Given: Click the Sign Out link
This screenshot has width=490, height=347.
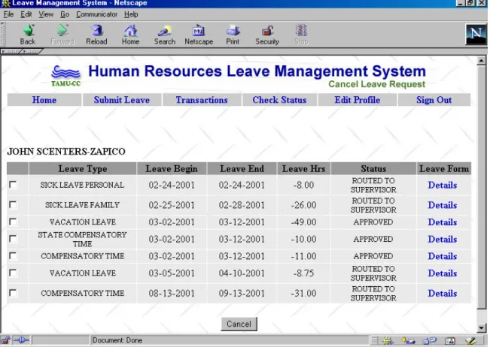Looking at the screenshot, I should 434,100.
